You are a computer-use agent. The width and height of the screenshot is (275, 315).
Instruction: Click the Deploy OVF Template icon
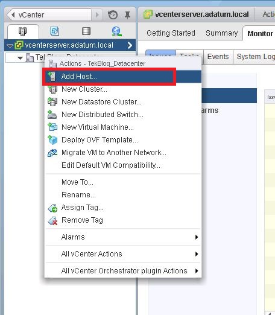pyautogui.click(x=52, y=140)
